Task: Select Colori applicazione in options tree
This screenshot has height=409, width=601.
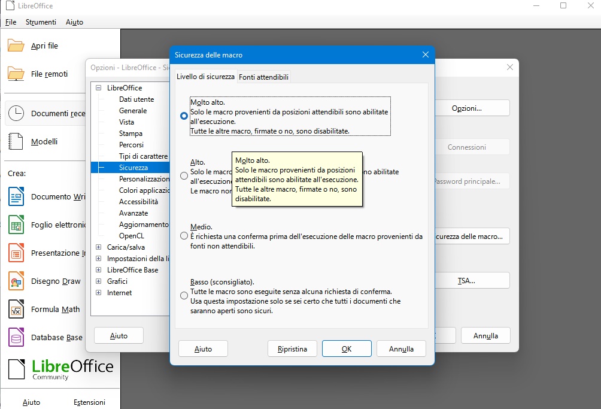Action: pyautogui.click(x=144, y=190)
